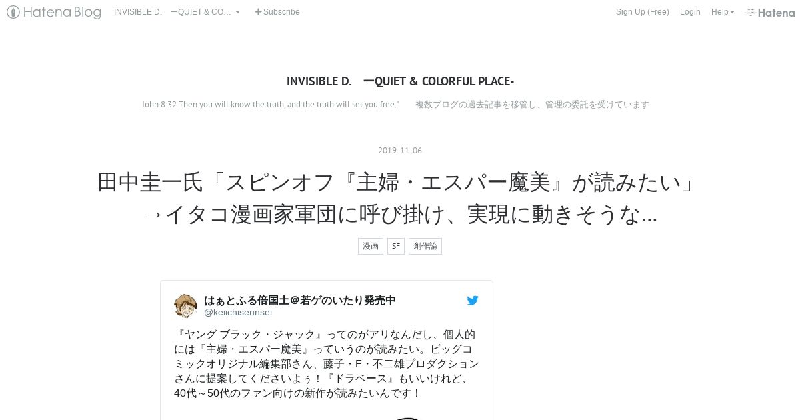Click the tweet author's avatar image
This screenshot has height=420, width=800.
click(185, 306)
